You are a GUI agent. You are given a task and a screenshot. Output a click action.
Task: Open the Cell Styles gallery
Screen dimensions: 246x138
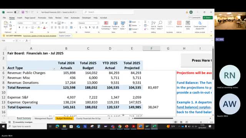click(x=123, y=25)
